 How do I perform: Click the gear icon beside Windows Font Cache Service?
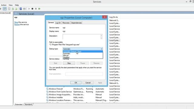coord(47,91)
